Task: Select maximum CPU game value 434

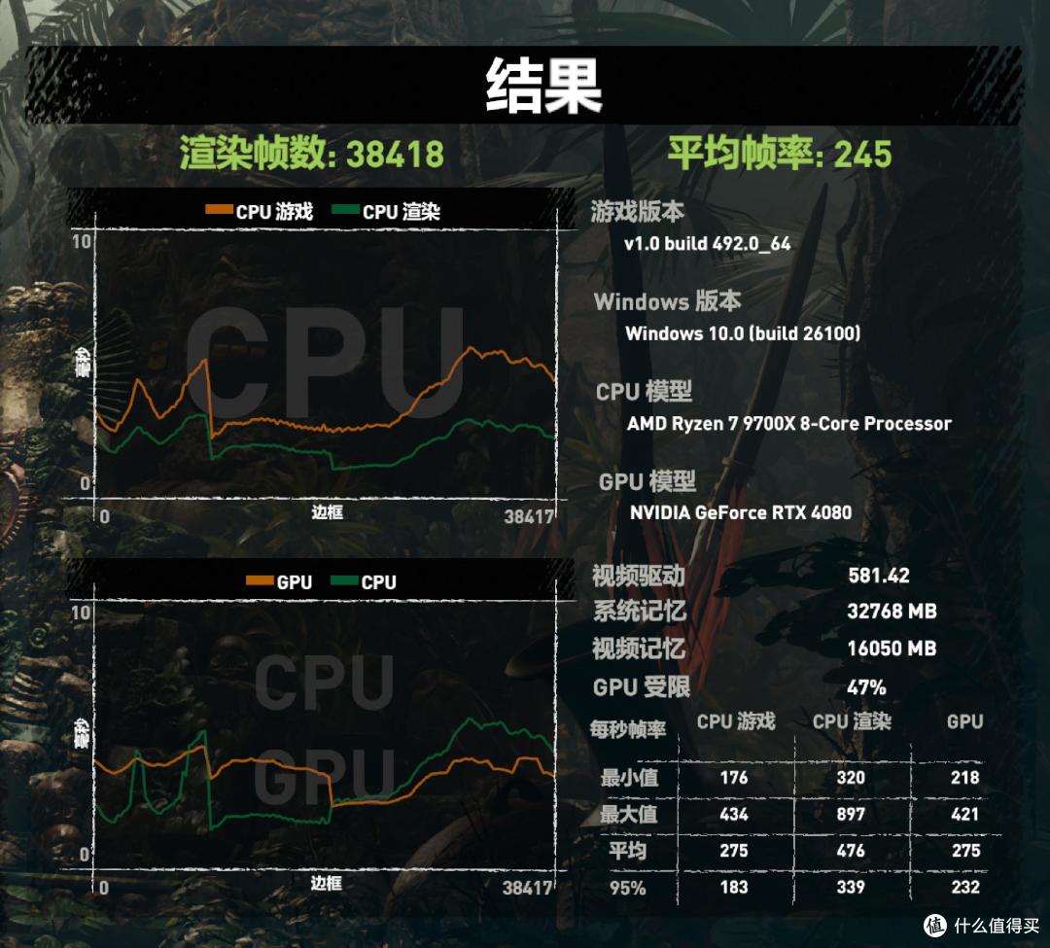Action: coord(734,815)
